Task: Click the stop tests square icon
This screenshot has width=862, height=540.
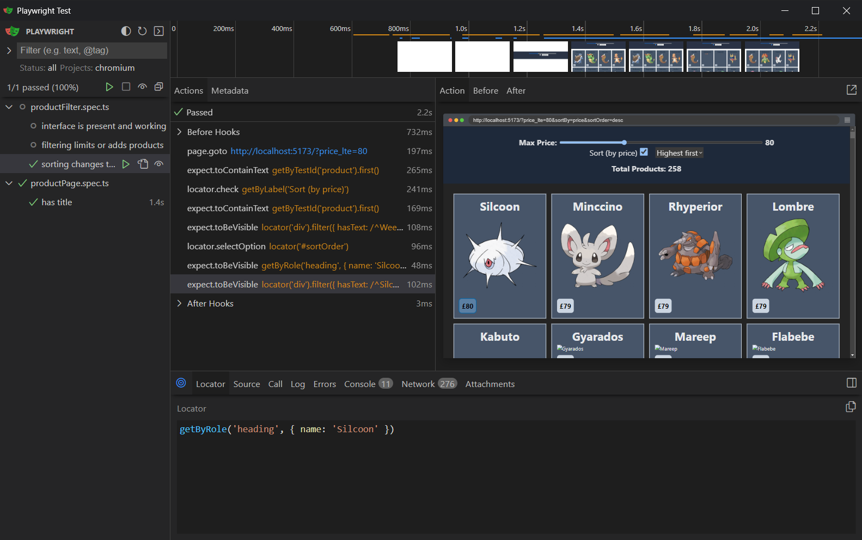Action: 126,87
